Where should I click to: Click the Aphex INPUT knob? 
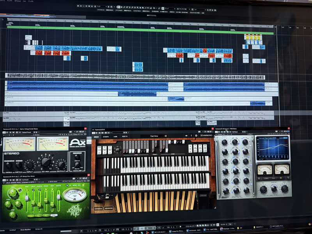click(x=30, y=165)
